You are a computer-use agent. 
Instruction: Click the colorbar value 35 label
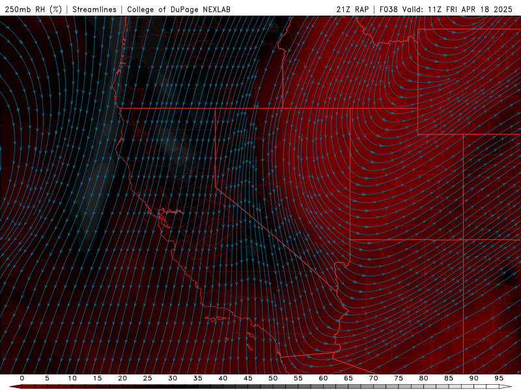(198, 378)
